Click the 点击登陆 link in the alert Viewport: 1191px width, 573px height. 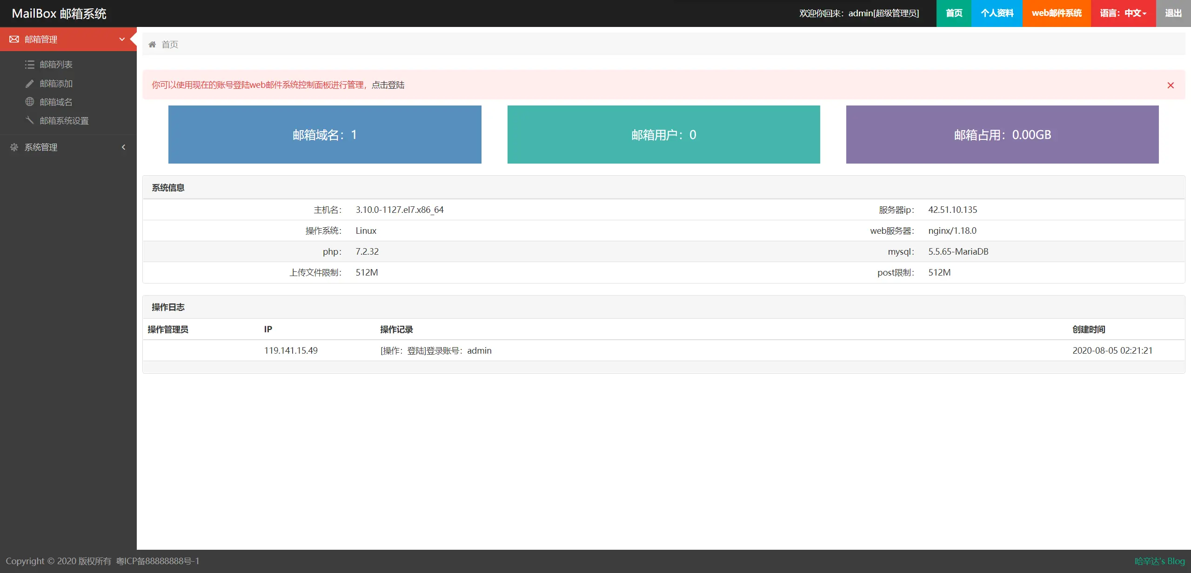coord(388,85)
